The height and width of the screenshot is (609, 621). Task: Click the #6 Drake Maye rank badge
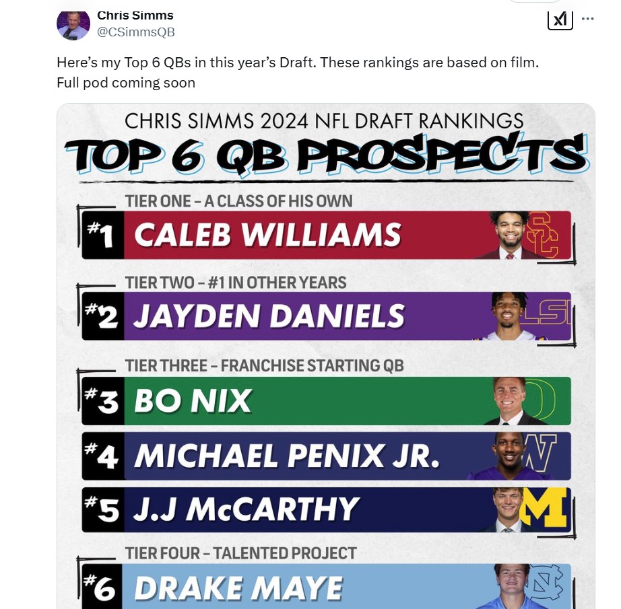(x=102, y=586)
